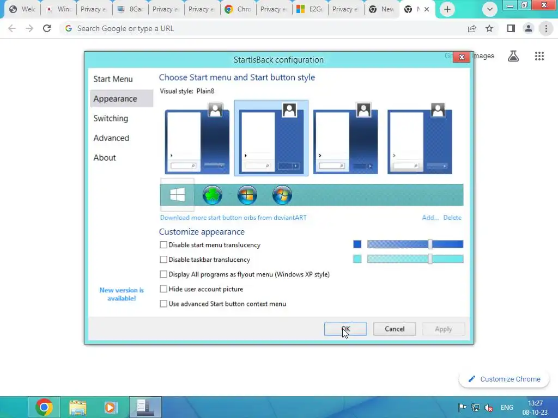
Task: Switch to the Welc tab
Action: (x=22, y=9)
